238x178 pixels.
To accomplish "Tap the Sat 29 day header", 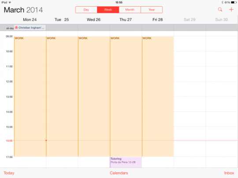I will (x=190, y=20).
